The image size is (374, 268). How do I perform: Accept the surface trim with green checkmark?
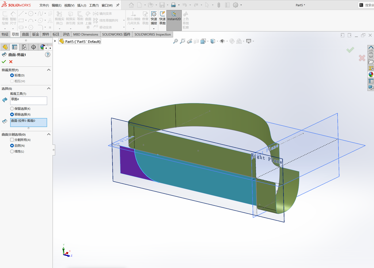click(x=4, y=62)
